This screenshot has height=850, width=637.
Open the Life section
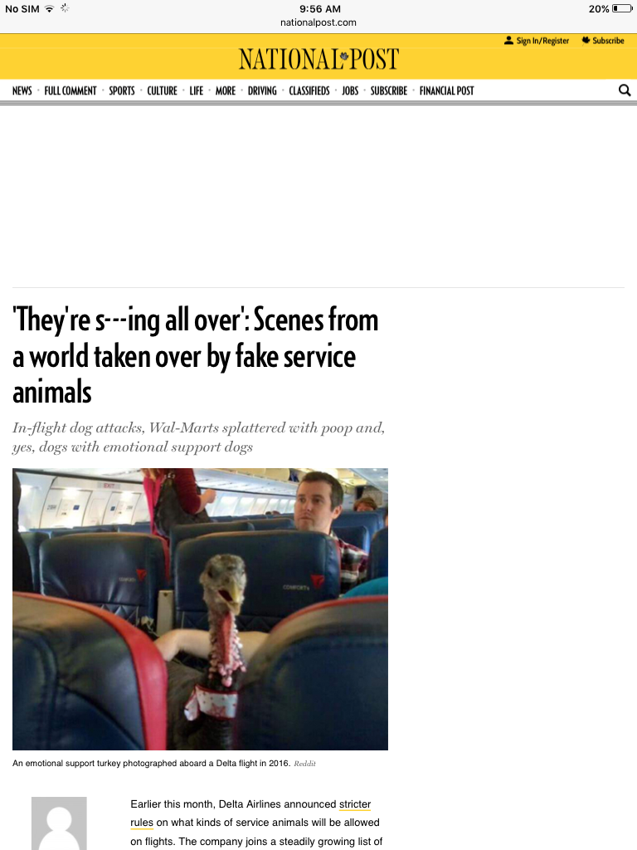196,90
